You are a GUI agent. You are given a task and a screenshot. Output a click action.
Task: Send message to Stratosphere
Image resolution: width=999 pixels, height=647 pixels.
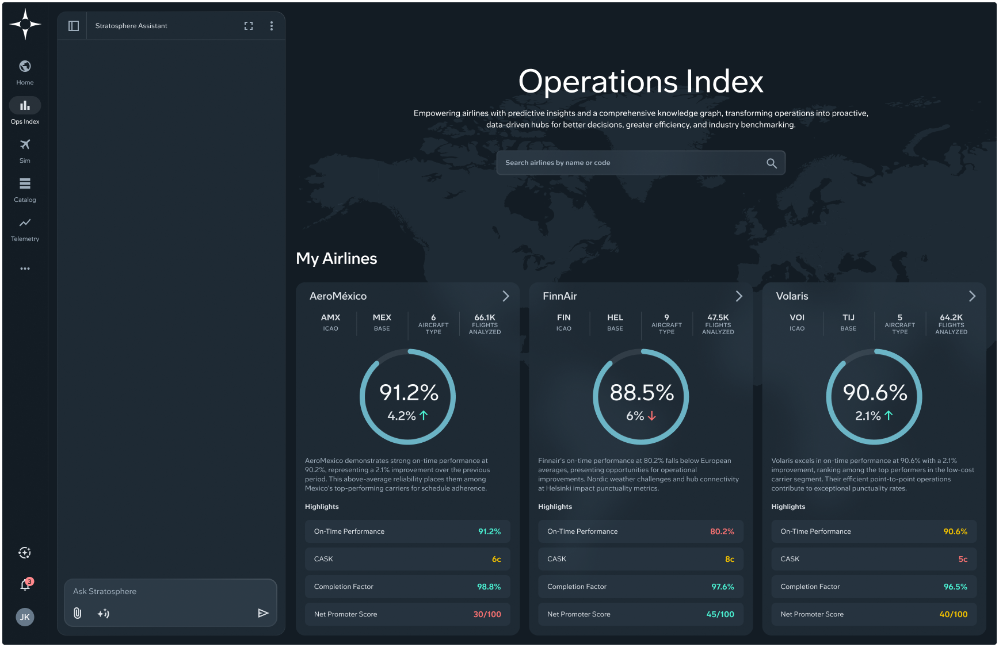coord(263,613)
